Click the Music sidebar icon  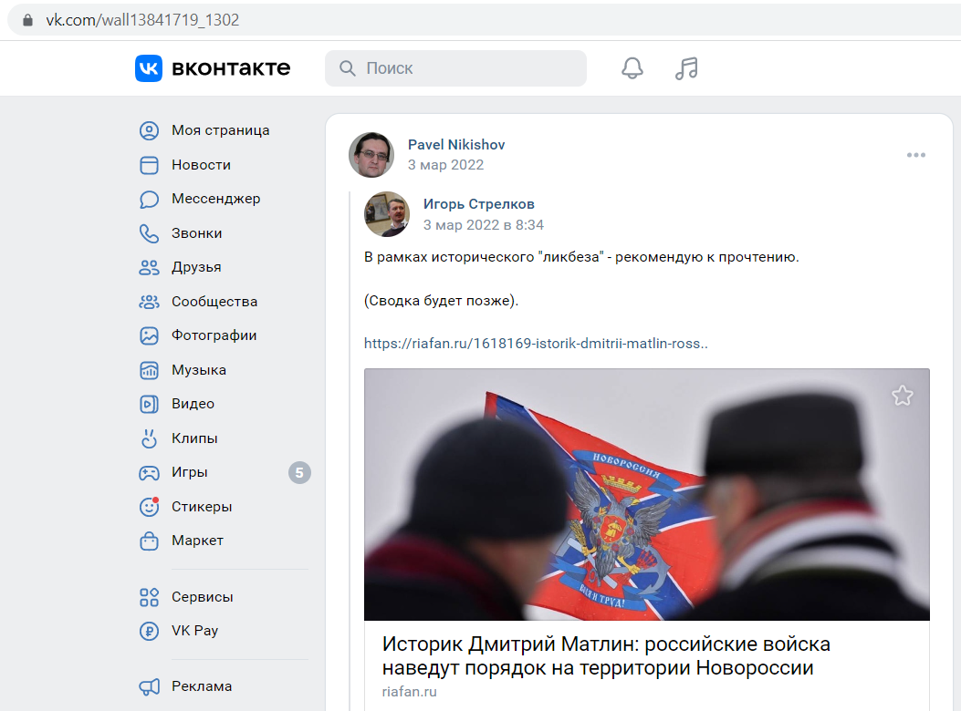pos(149,370)
